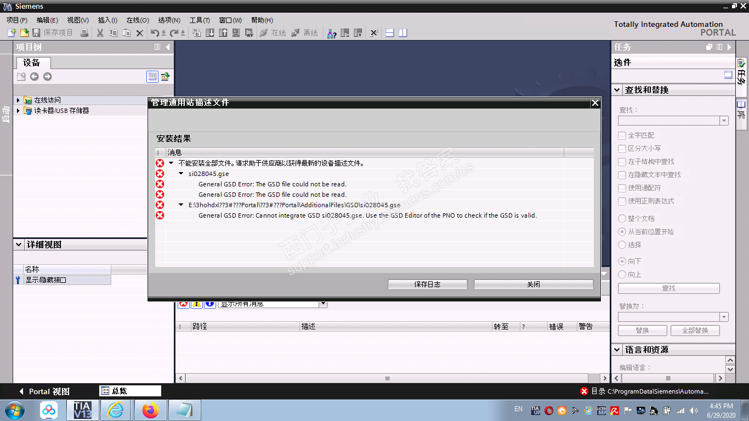Click the 保存日志 button in the dialog
The image size is (749, 421).
coord(428,285)
